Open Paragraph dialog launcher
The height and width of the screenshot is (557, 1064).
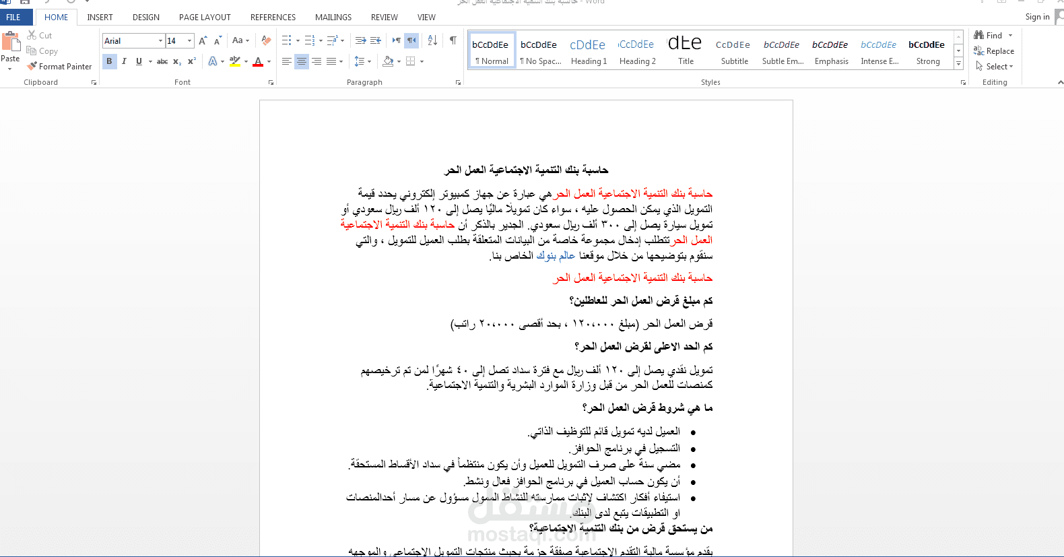[459, 82]
